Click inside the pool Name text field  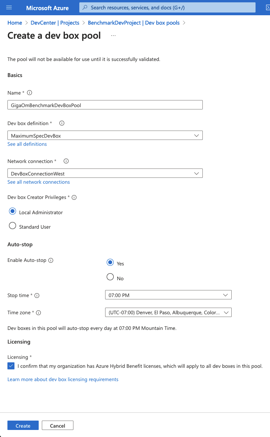click(x=105, y=105)
